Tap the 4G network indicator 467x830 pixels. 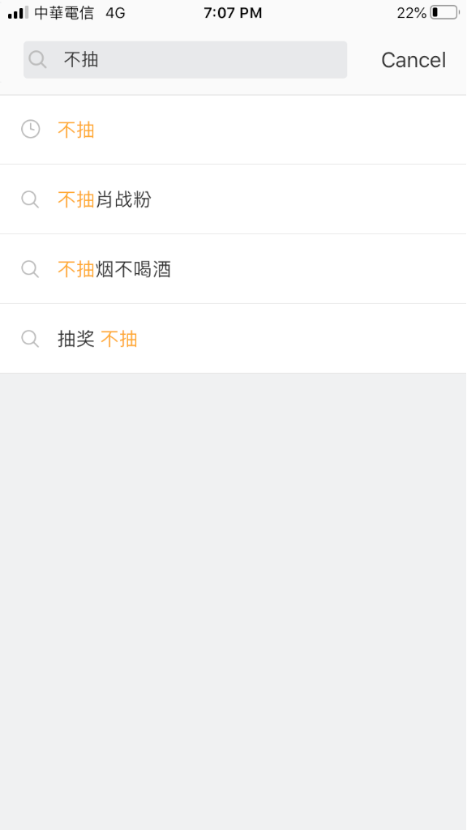pos(115,13)
